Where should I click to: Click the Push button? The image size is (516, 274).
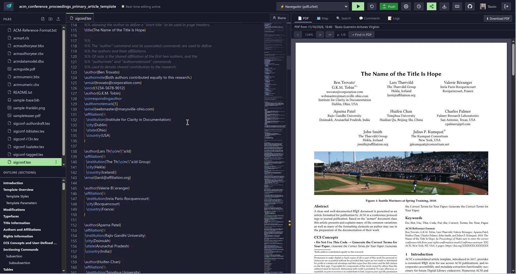(x=389, y=6)
